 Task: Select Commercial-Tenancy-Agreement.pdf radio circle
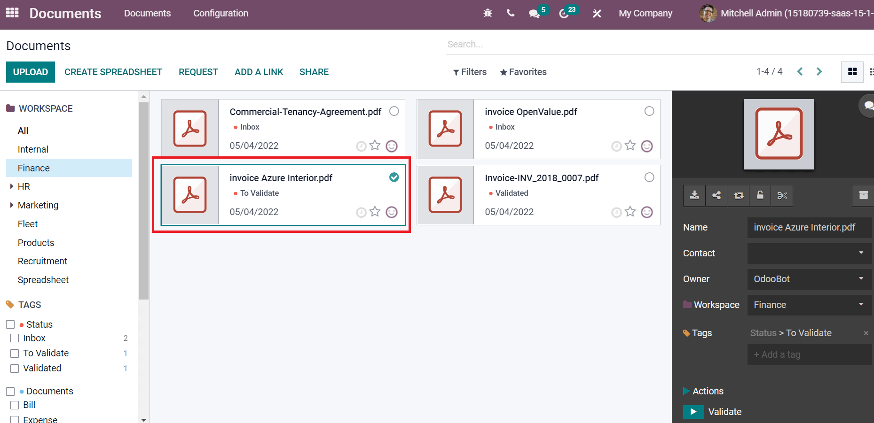(394, 111)
